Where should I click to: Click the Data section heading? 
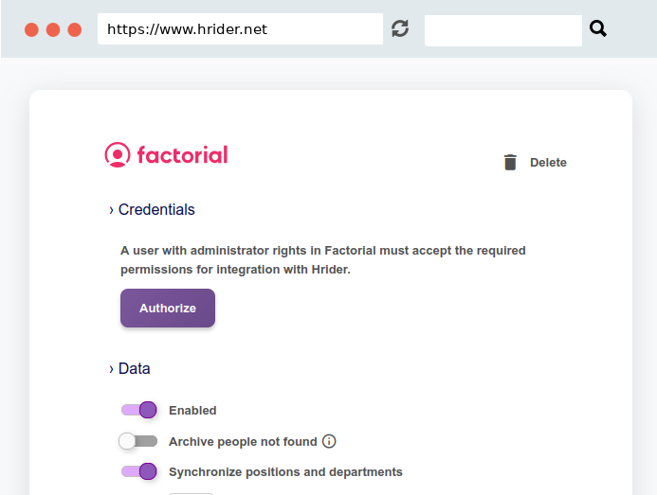(x=134, y=368)
